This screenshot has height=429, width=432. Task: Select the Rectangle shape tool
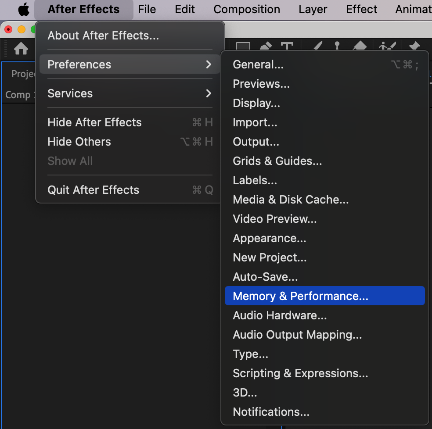(243, 46)
